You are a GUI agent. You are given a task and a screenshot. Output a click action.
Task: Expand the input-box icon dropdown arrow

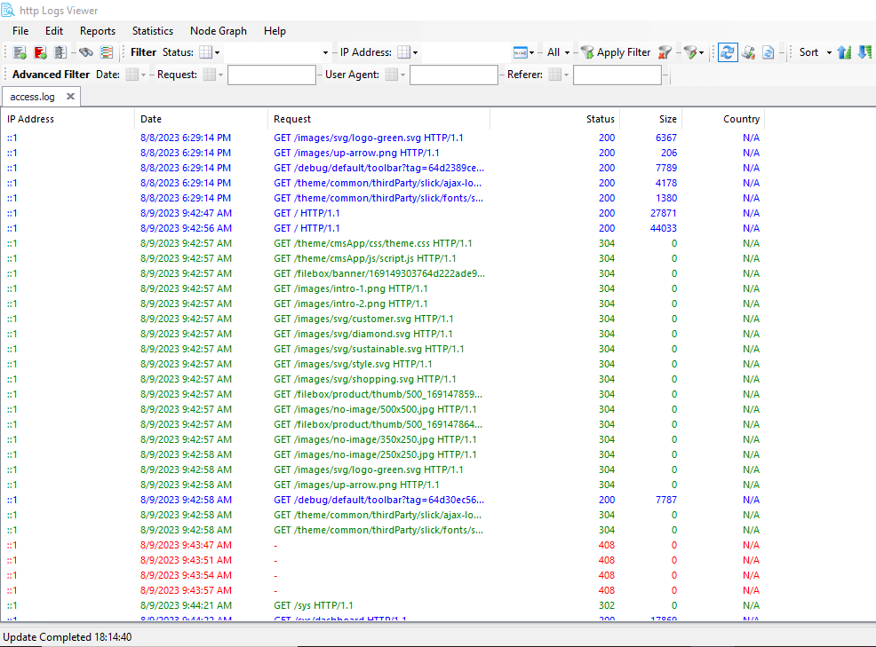coord(531,53)
